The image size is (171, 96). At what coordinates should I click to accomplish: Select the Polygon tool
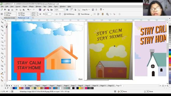pos(2,49)
